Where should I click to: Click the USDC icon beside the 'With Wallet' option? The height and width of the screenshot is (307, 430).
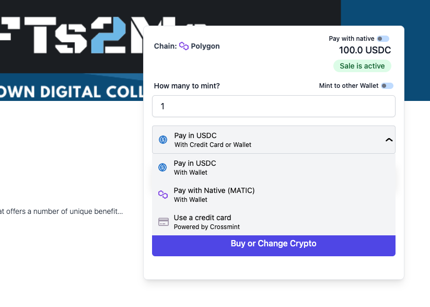click(162, 167)
